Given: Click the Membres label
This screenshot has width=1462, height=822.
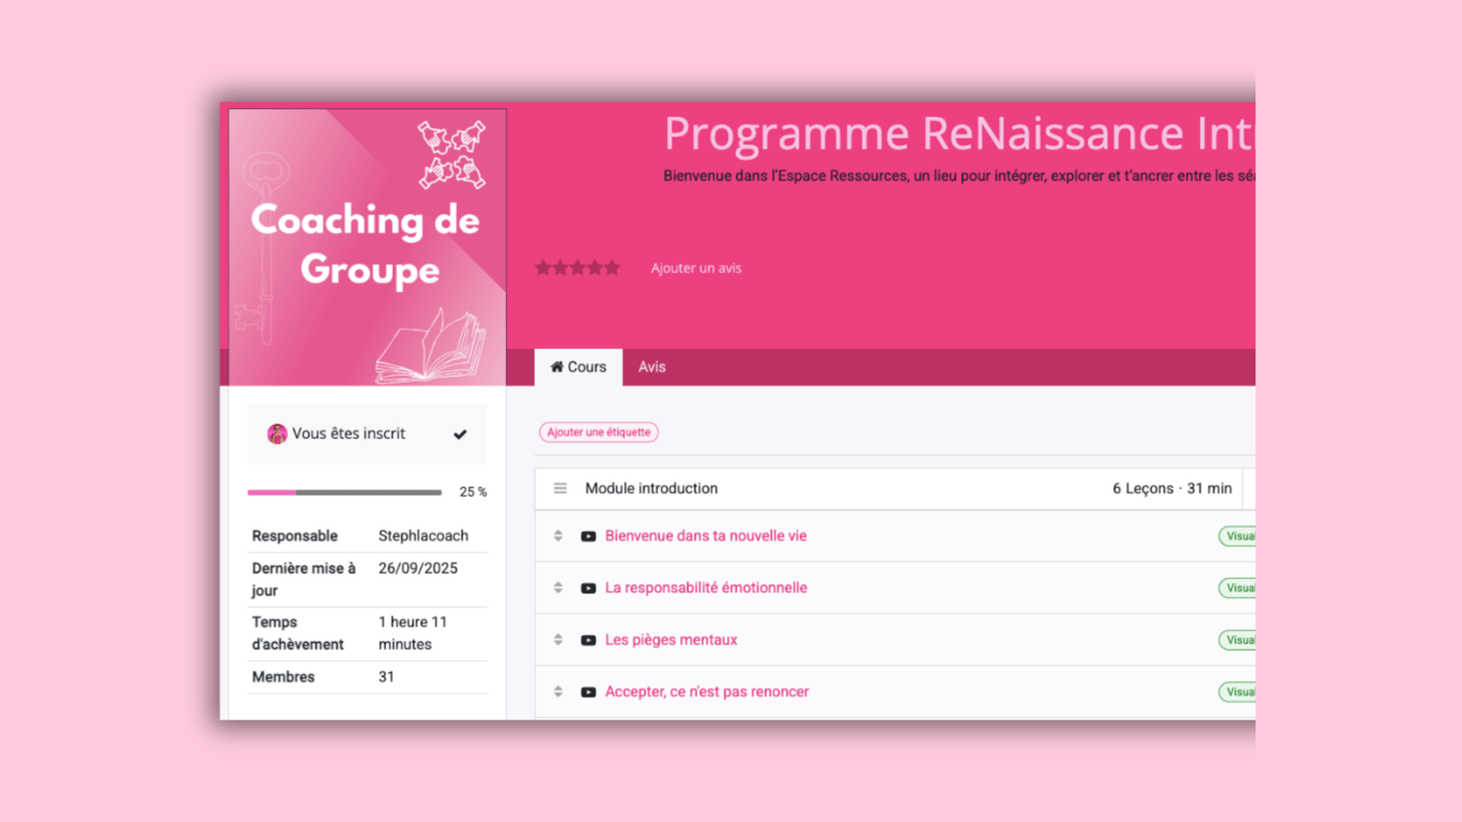Looking at the screenshot, I should pyautogui.click(x=283, y=677).
